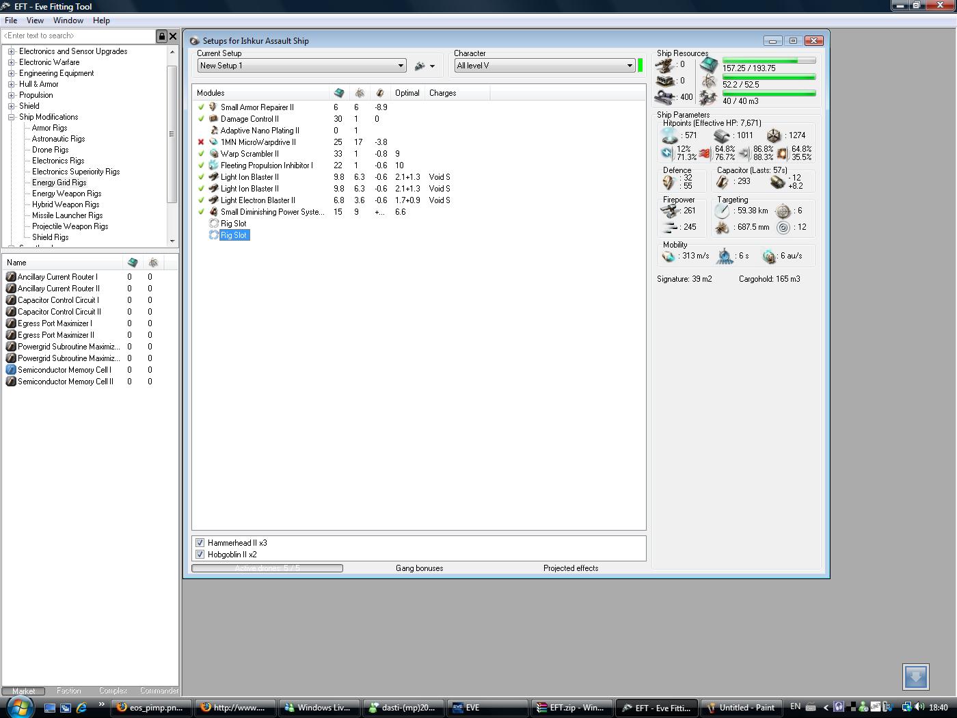
Task: Open the Windows Start orb
Action: click(x=18, y=706)
